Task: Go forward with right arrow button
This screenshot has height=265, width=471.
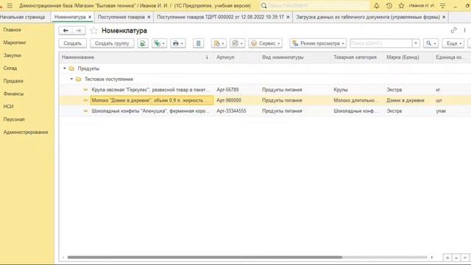Action: [79, 31]
